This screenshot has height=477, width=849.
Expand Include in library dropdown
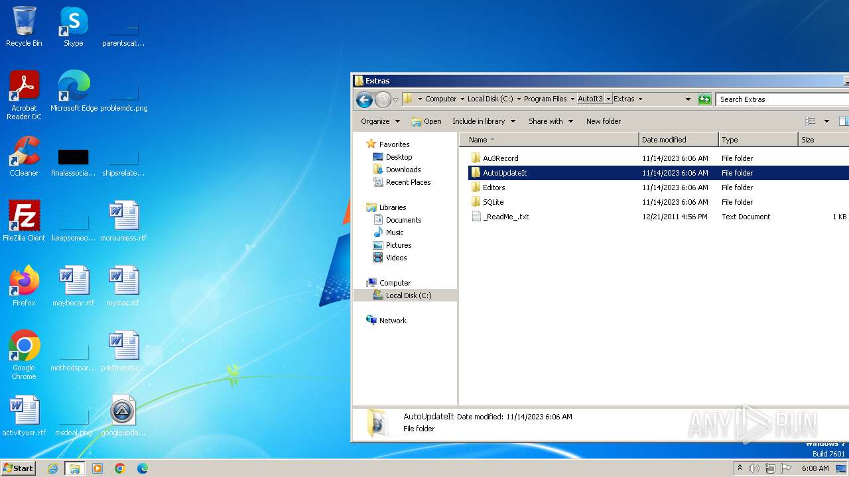[484, 121]
